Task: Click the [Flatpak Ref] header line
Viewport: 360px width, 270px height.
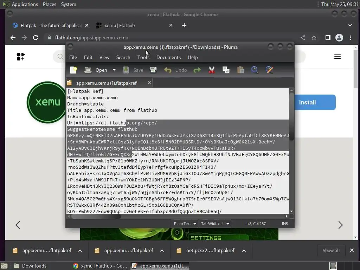Action: 85,91
